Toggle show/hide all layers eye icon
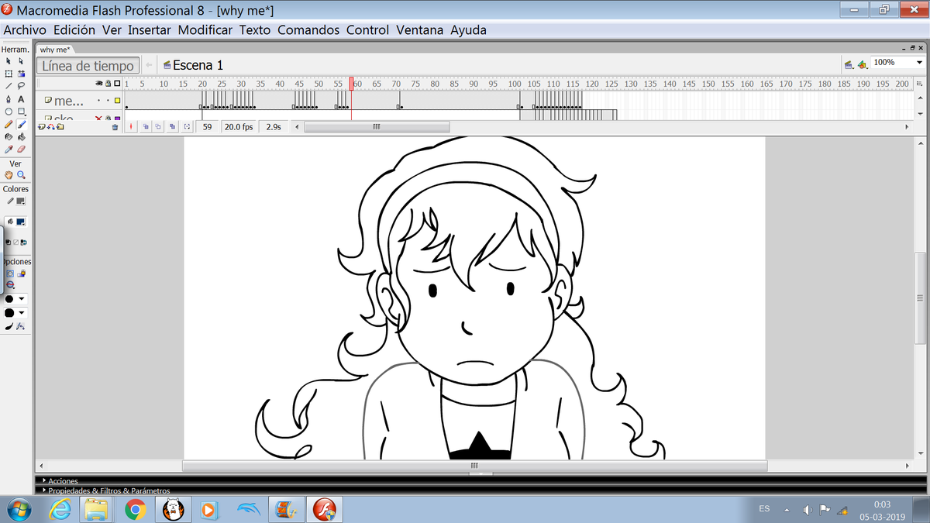This screenshot has width=930, height=523. tap(99, 84)
